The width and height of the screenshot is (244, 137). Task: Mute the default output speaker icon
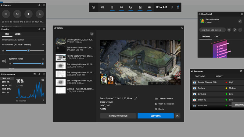(3, 51)
